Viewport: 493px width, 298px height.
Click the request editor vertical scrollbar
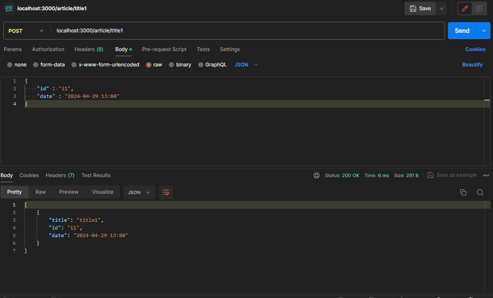[x=487, y=121]
